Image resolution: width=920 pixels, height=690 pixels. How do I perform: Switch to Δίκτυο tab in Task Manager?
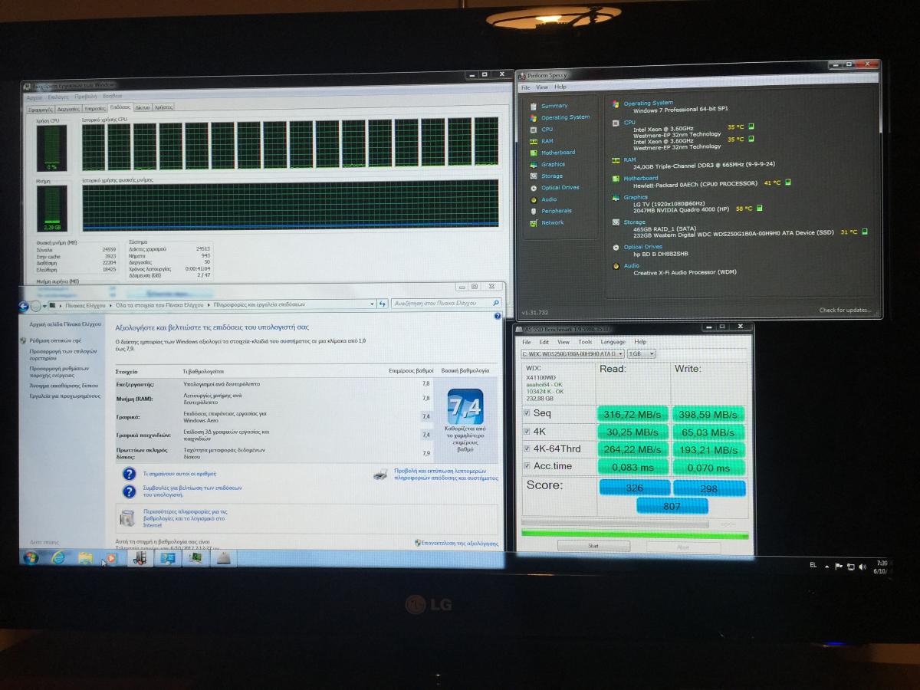(x=143, y=108)
